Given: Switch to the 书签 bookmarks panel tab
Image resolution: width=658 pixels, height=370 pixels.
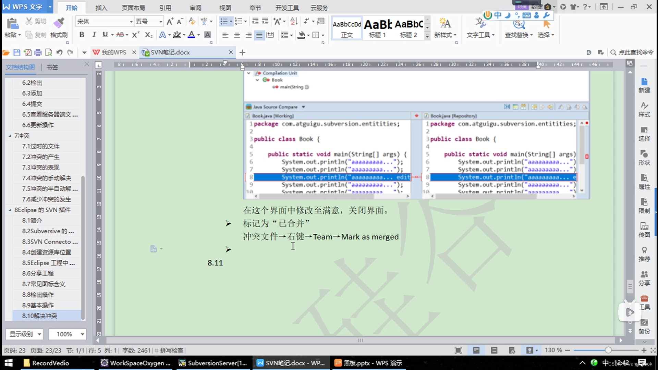Looking at the screenshot, I should 52,67.
